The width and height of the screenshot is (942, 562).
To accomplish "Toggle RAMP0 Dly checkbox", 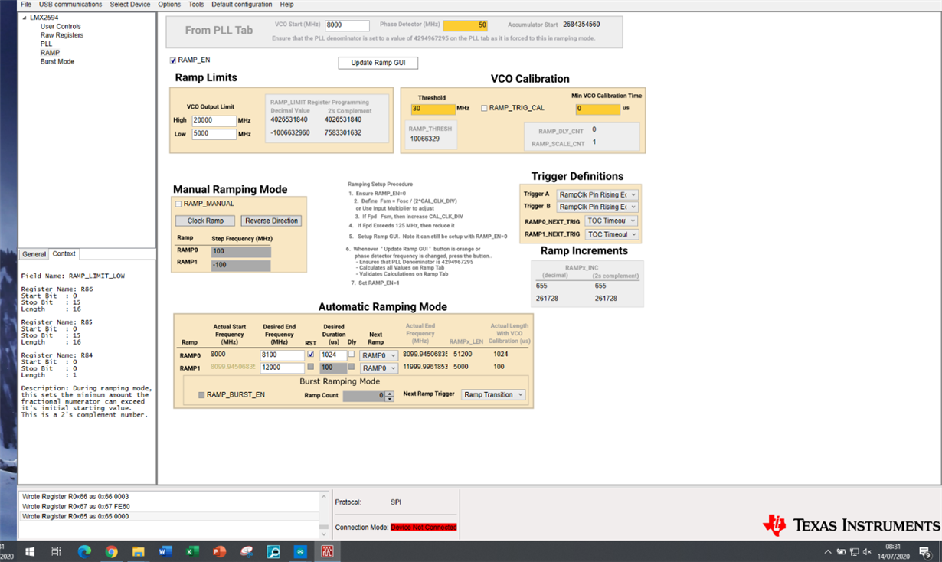I will coord(352,355).
